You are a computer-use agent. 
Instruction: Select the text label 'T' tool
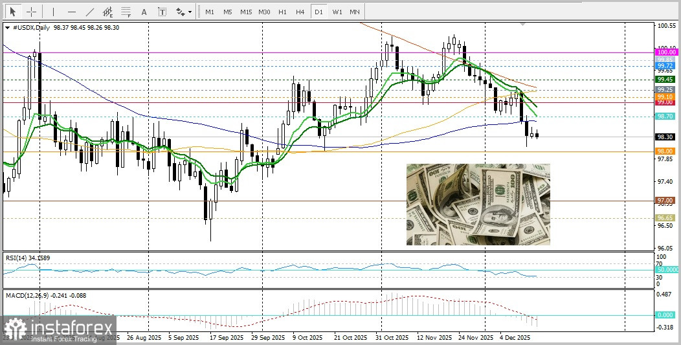coord(162,12)
